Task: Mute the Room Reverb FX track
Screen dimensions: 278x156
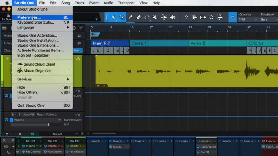Action: pyautogui.click(x=13, y=115)
